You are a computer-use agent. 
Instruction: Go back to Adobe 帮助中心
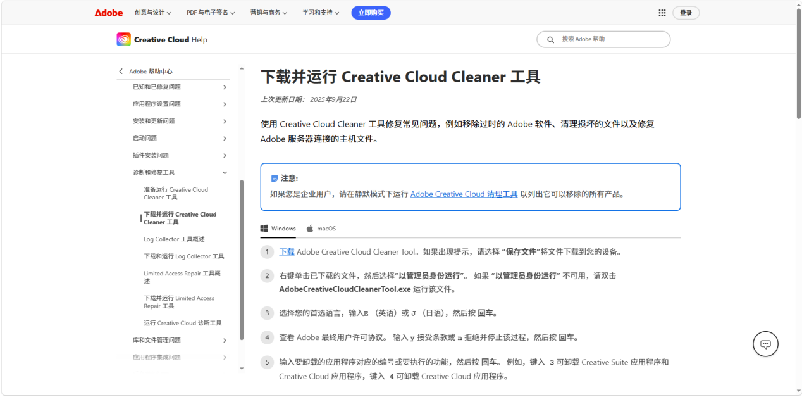pos(151,72)
